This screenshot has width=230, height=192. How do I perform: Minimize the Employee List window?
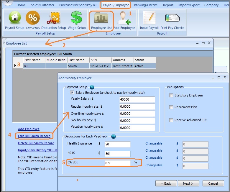coord(198,43)
